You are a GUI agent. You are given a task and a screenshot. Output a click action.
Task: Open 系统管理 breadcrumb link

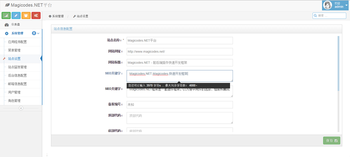tap(58, 16)
